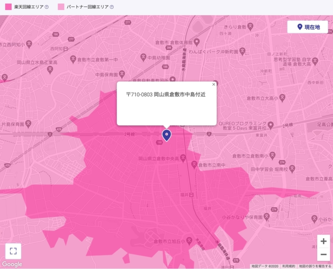Select the 片島保育園 school marker
333x269 pixels.
pos(28,124)
